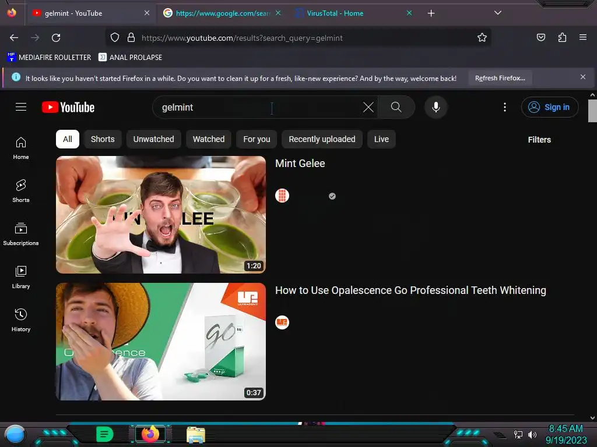Open the Opalescence Go teeth whitening thumbnail

tap(161, 341)
